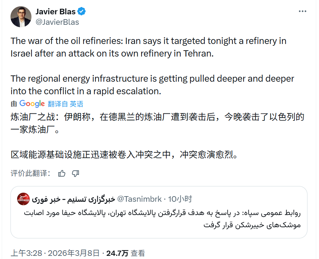Click the Google logo in translation credit
The height and width of the screenshot is (259, 319).
[x=32, y=104]
